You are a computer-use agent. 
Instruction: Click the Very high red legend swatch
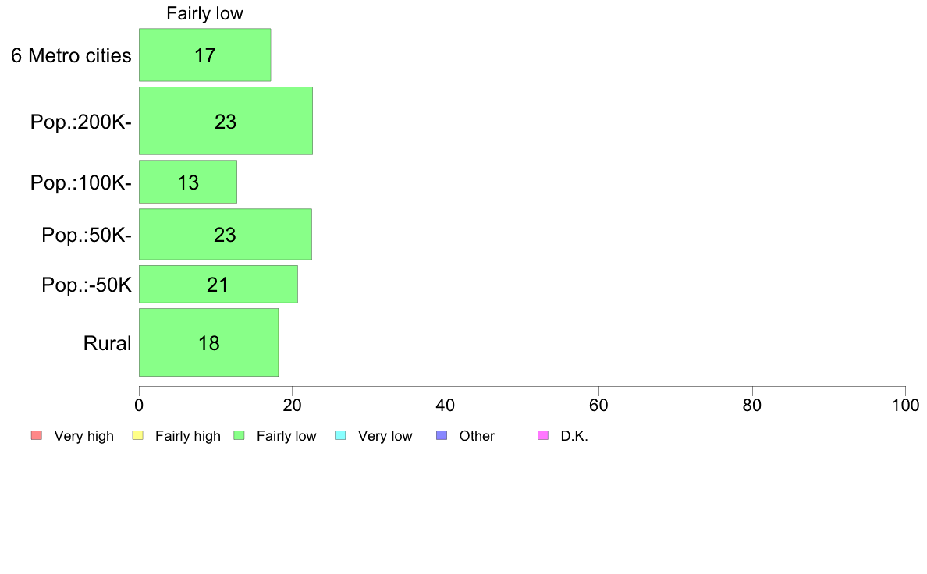coord(37,436)
